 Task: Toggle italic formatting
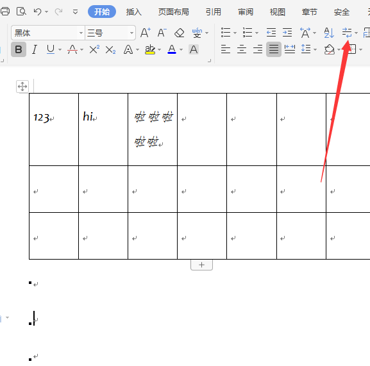point(35,49)
